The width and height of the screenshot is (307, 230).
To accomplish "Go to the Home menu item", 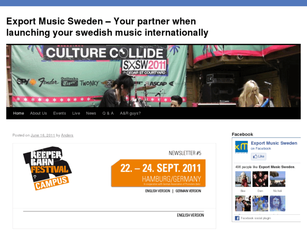I will (x=19, y=114).
